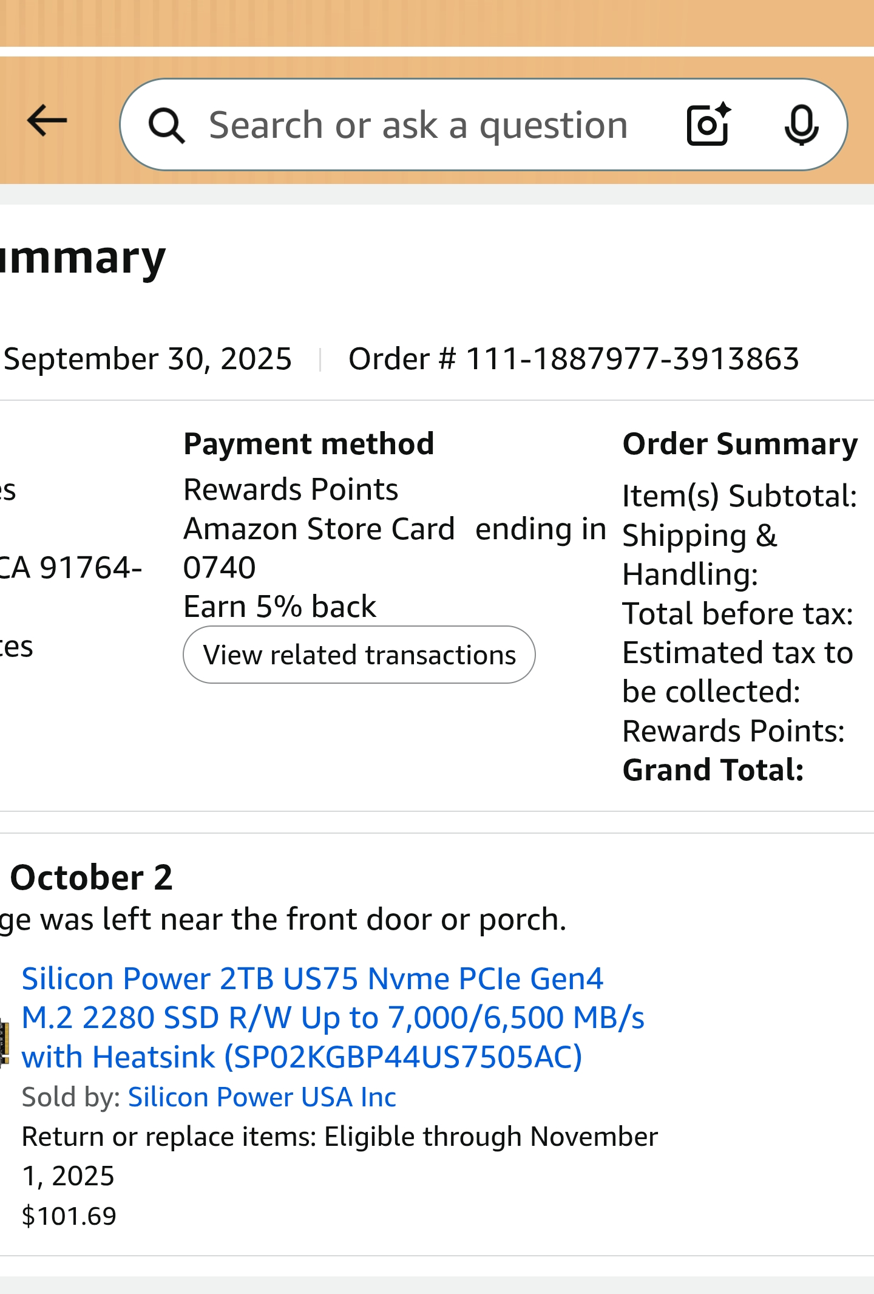Image resolution: width=874 pixels, height=1294 pixels.
Task: Open the camera lens search icon
Action: (708, 125)
